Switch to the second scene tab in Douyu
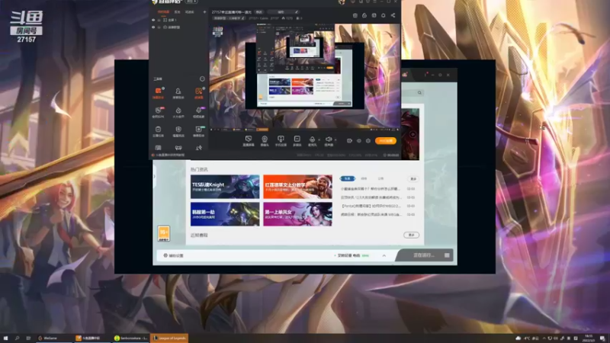610x343 pixels. [178, 12]
